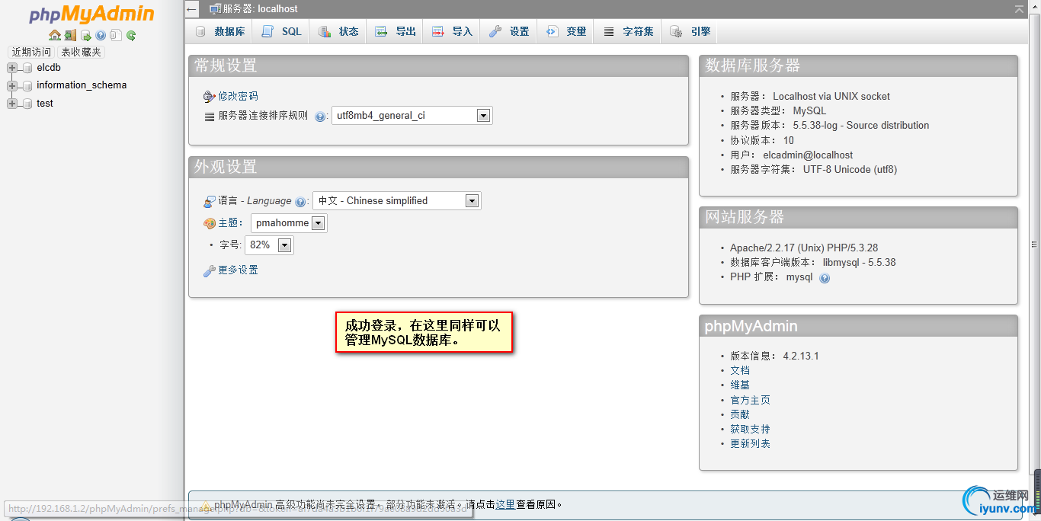Open the font size dropdown showing 82%
The height and width of the screenshot is (521, 1041).
(x=269, y=245)
